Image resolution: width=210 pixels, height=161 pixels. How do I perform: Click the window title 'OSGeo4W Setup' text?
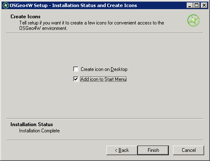[x=73, y=5]
